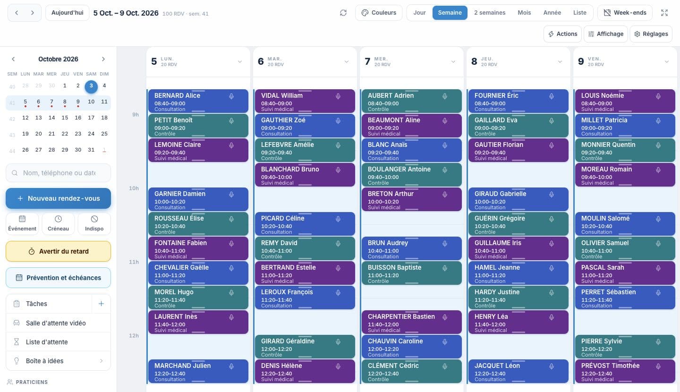Expand the Wednesday 7 column menu
The image size is (680, 392).
point(453,62)
